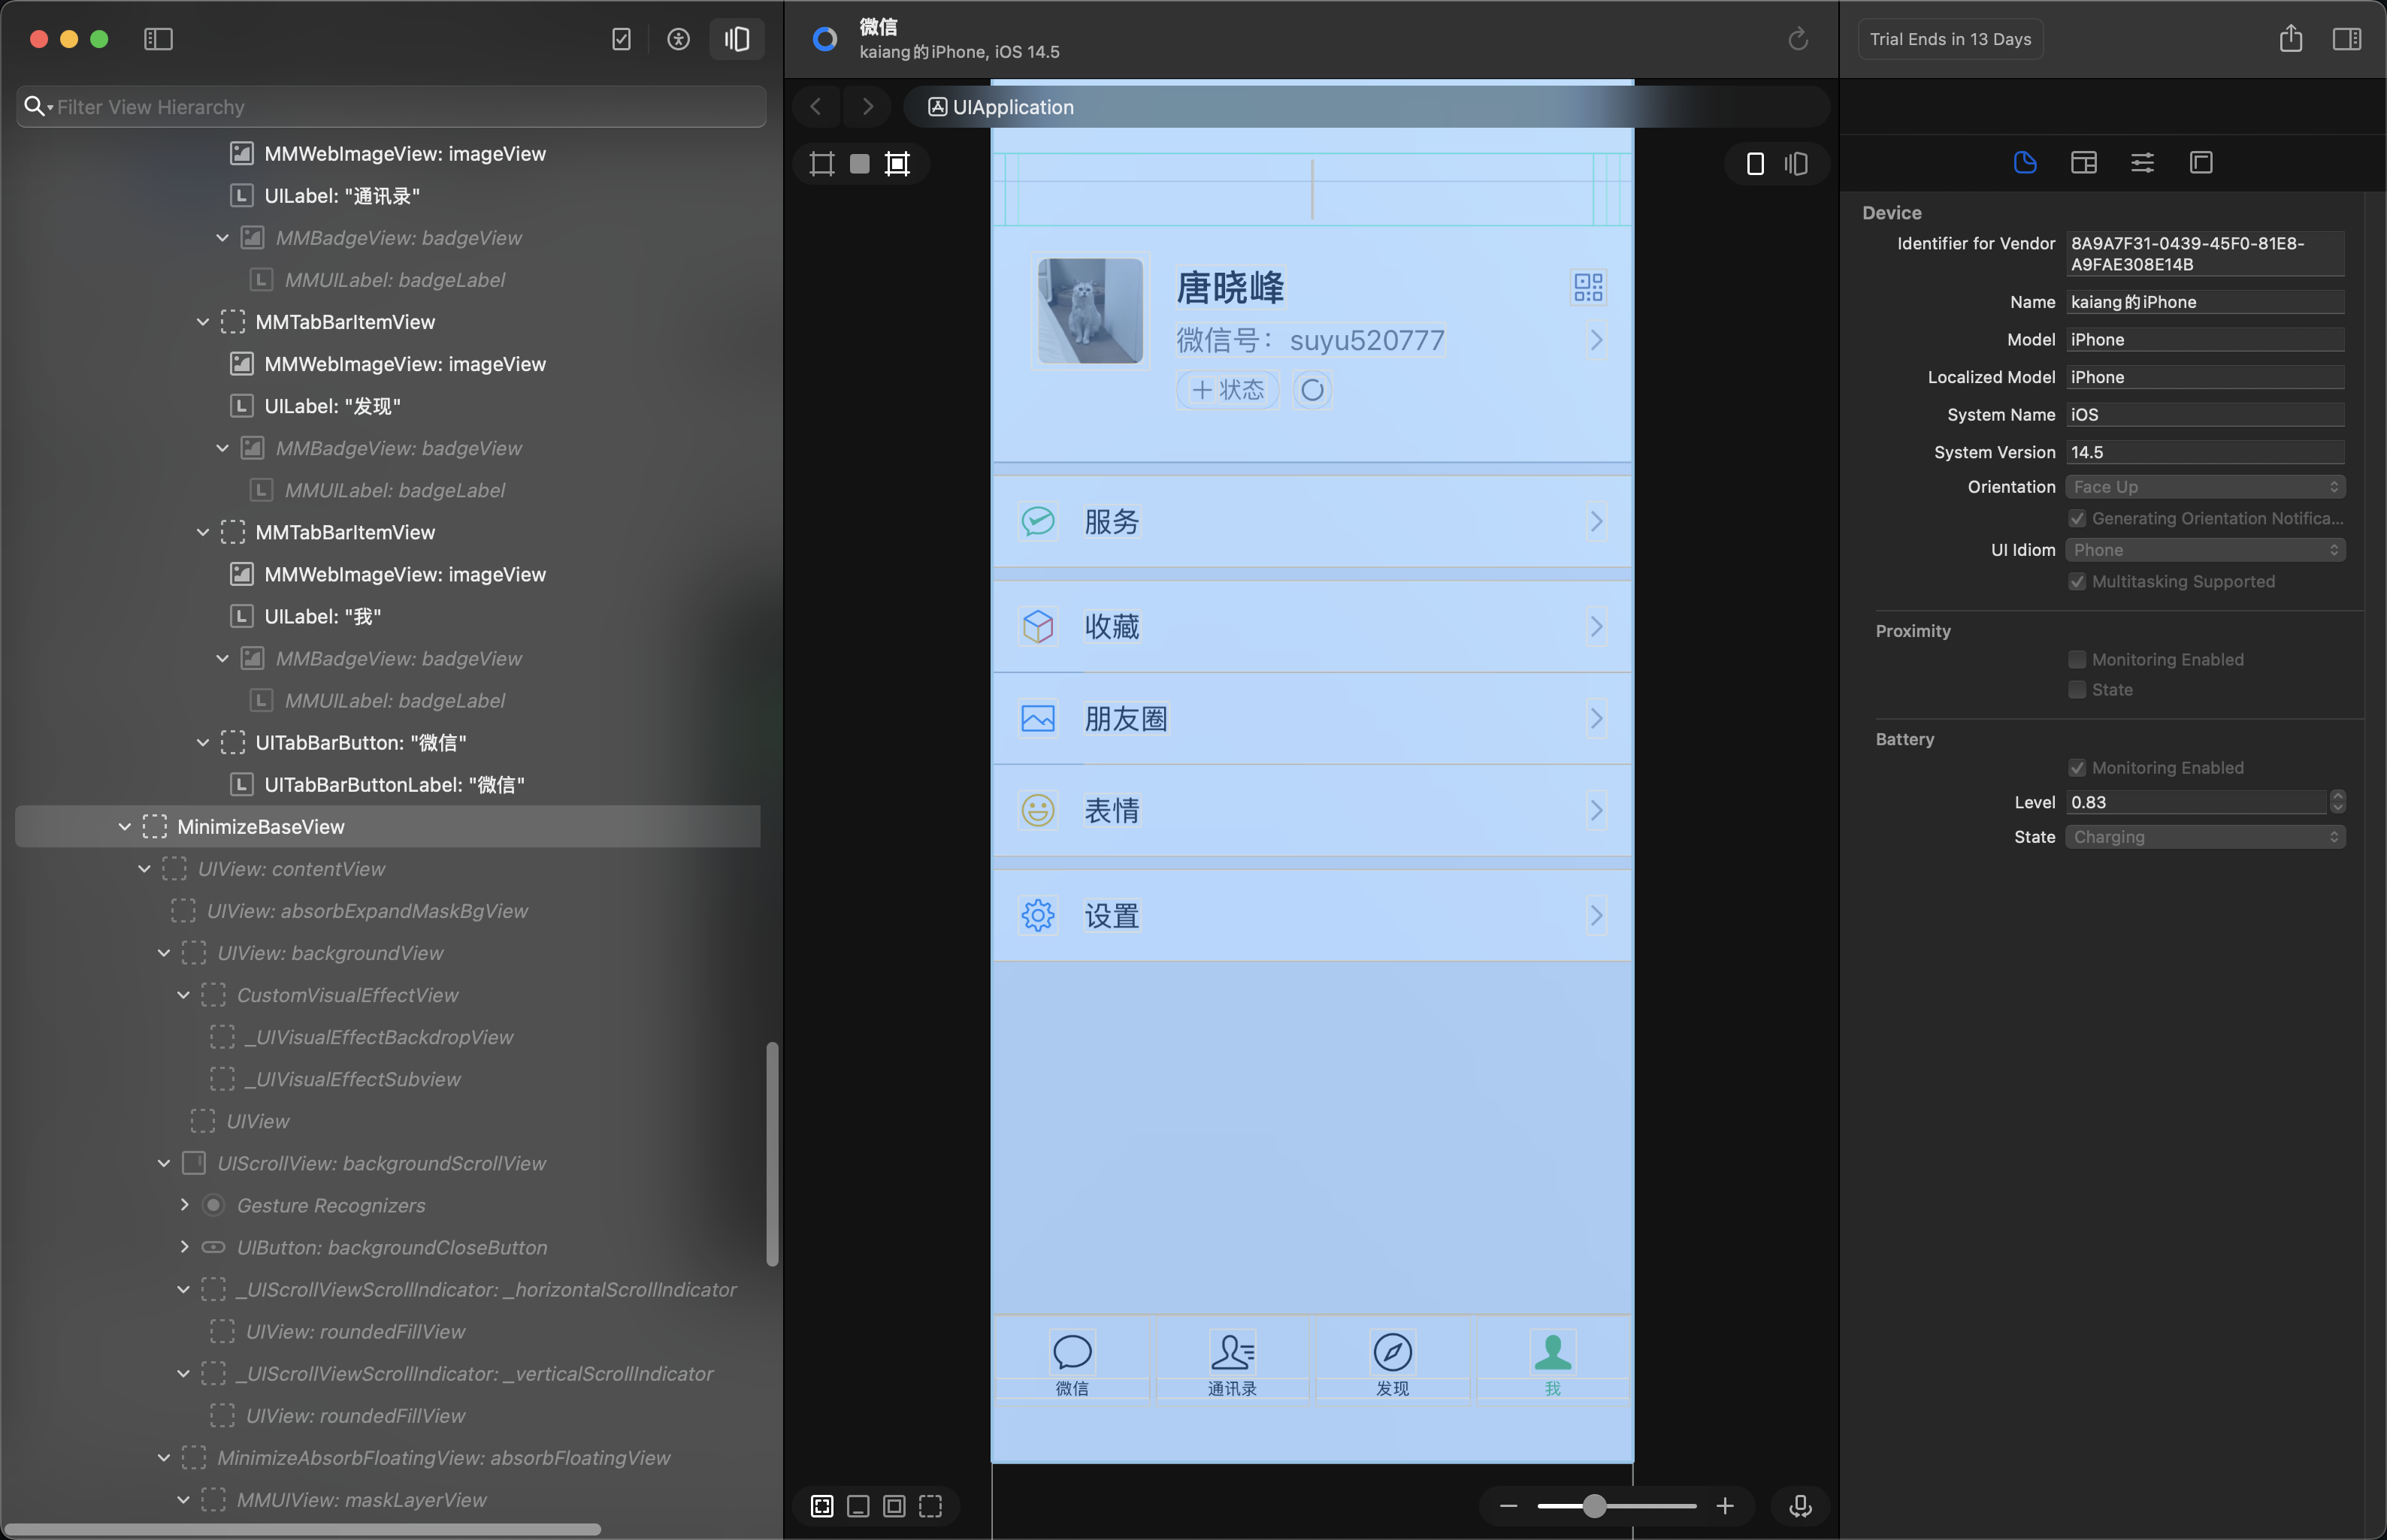Enable Proximity Monitoring Enabled checkbox
2387x1540 pixels.
(x=2077, y=659)
